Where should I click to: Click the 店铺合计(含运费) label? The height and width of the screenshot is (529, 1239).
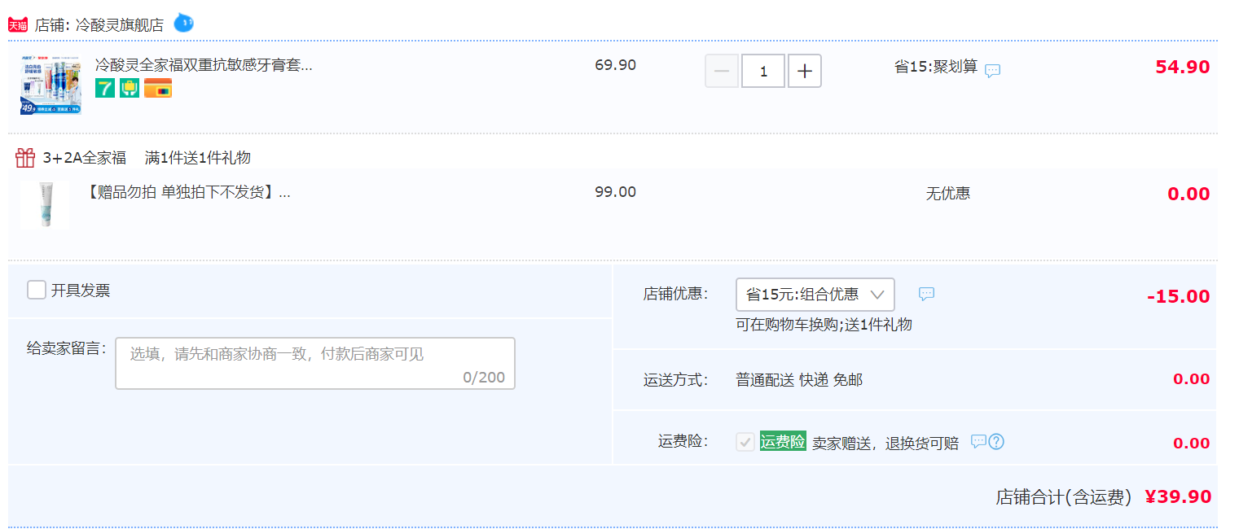click(1064, 497)
